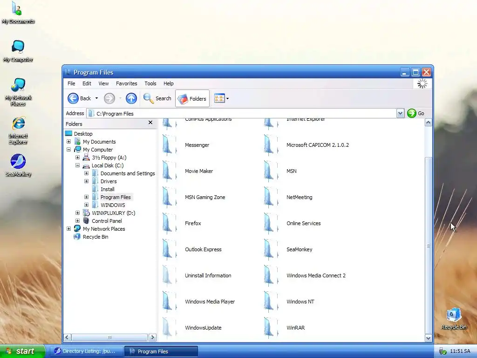Click the Back arrow icon
This screenshot has width=477, height=358.
tap(73, 98)
